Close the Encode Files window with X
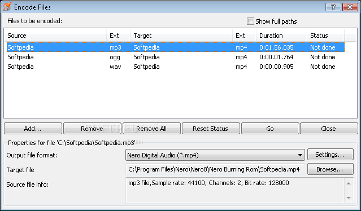The height and width of the screenshot is (211, 361). point(350,7)
